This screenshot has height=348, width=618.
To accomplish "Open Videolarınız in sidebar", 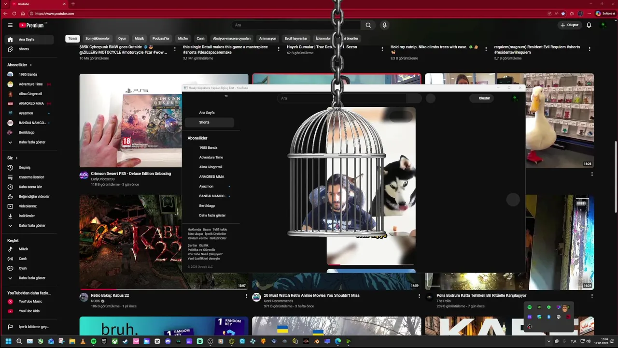I will 29,206.
